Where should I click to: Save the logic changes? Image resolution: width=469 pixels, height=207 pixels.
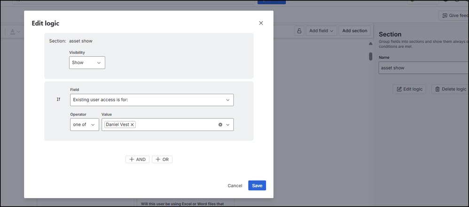257,185
